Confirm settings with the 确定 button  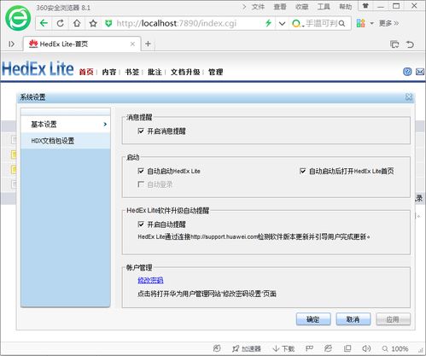click(x=313, y=319)
